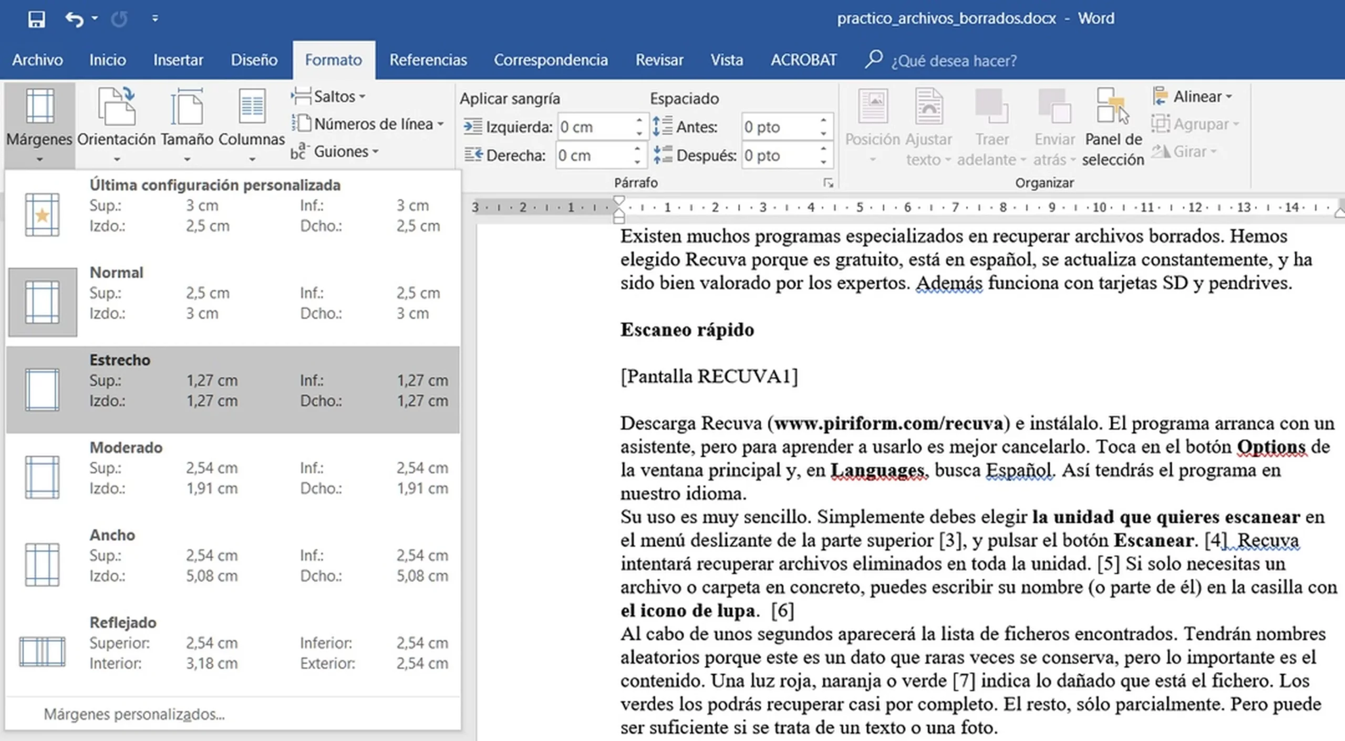Open the Orientación dropdown

coord(116,125)
